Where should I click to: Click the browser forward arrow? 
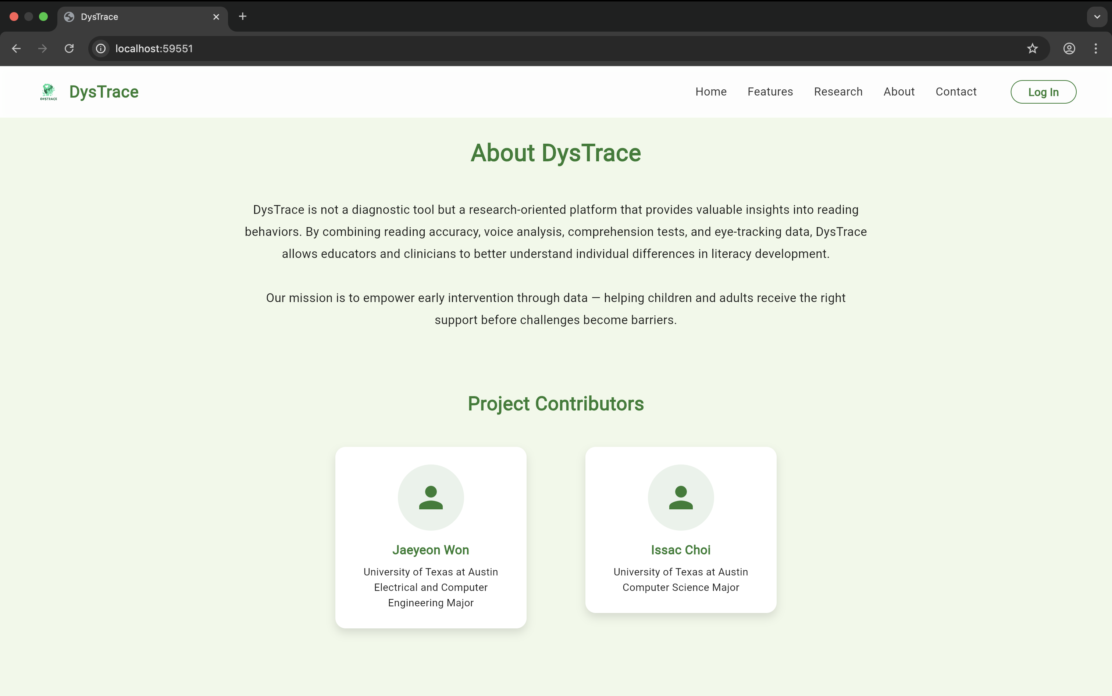(42, 49)
